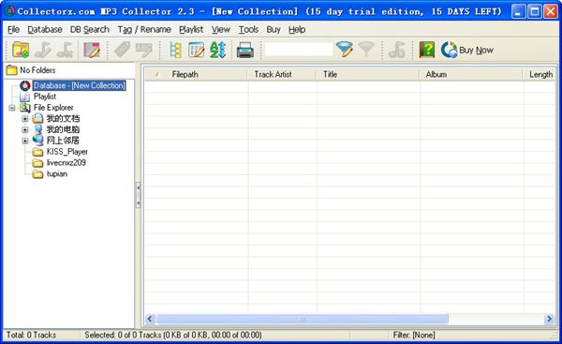Expand the 我的电脑 node
This screenshot has height=344, width=562.
pyautogui.click(x=24, y=130)
